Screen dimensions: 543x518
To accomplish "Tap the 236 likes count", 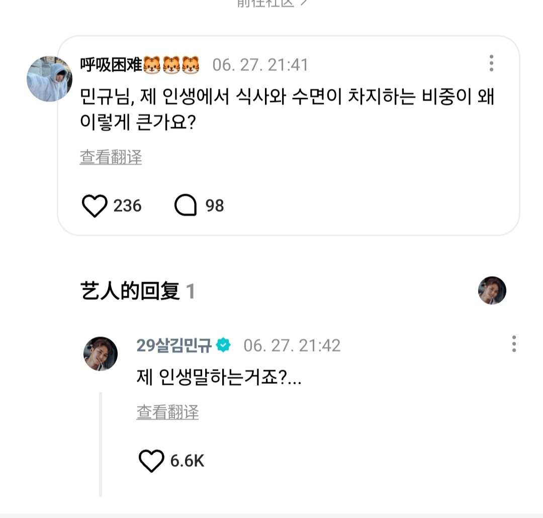I will tap(127, 206).
